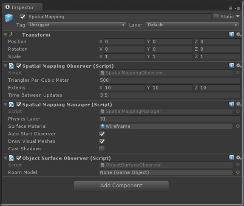Screen dimensions: 244x206
Task: Pick Surface Material with object selector circle
Action: 238,126
